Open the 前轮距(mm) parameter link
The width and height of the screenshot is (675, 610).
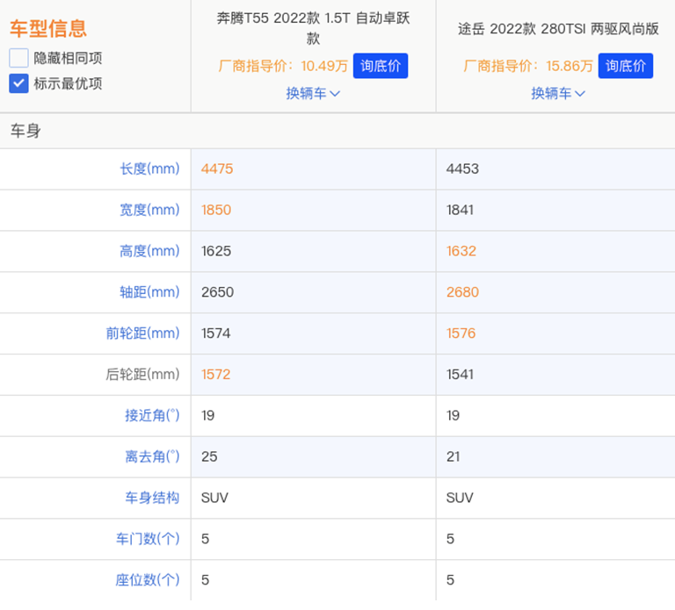(x=142, y=334)
